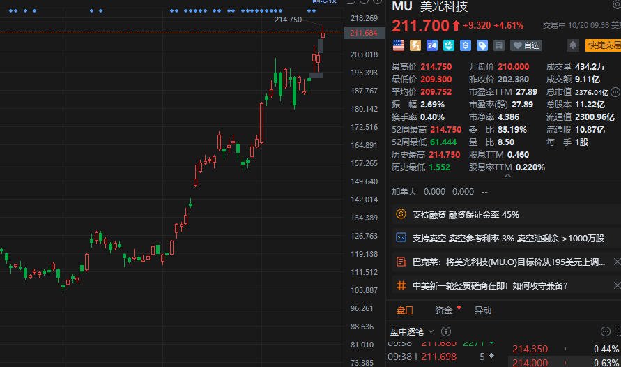Click the orange lightning level icon
621x367 pixels.
pos(415,45)
